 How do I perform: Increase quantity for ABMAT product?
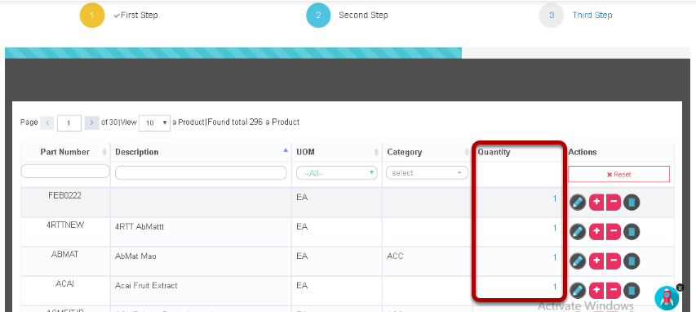pyautogui.click(x=596, y=261)
